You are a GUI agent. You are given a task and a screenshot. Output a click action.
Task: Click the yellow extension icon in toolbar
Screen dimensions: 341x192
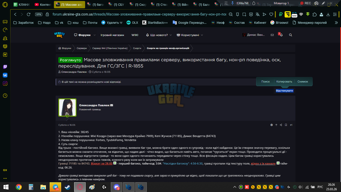[288, 14]
